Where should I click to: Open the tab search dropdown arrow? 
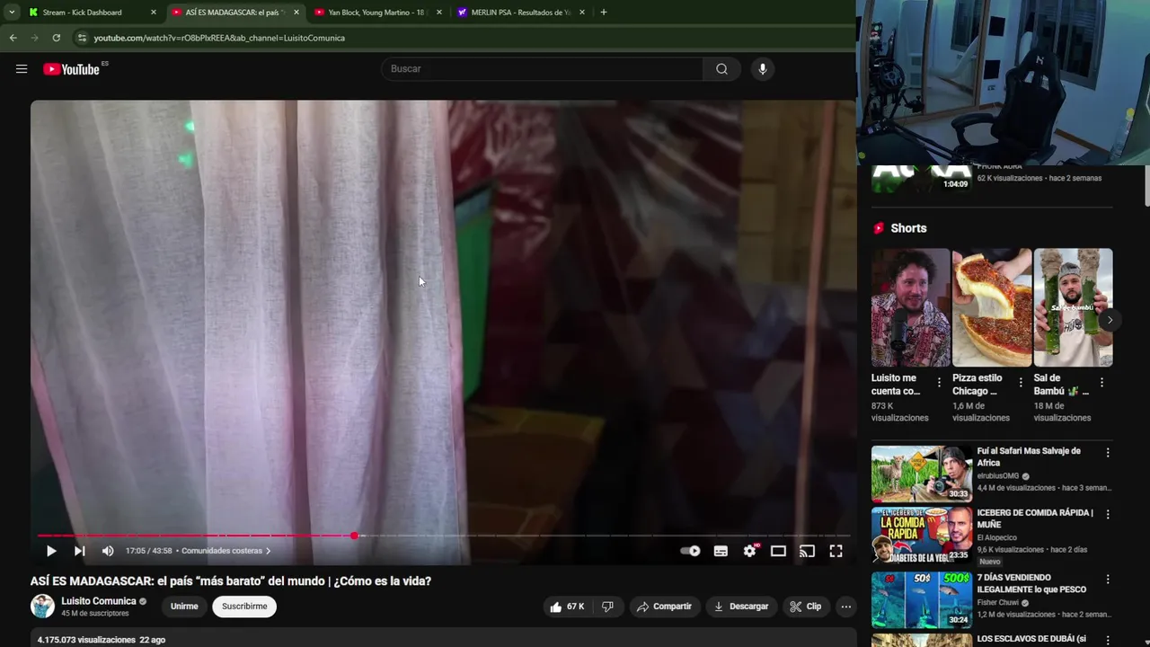pos(12,13)
